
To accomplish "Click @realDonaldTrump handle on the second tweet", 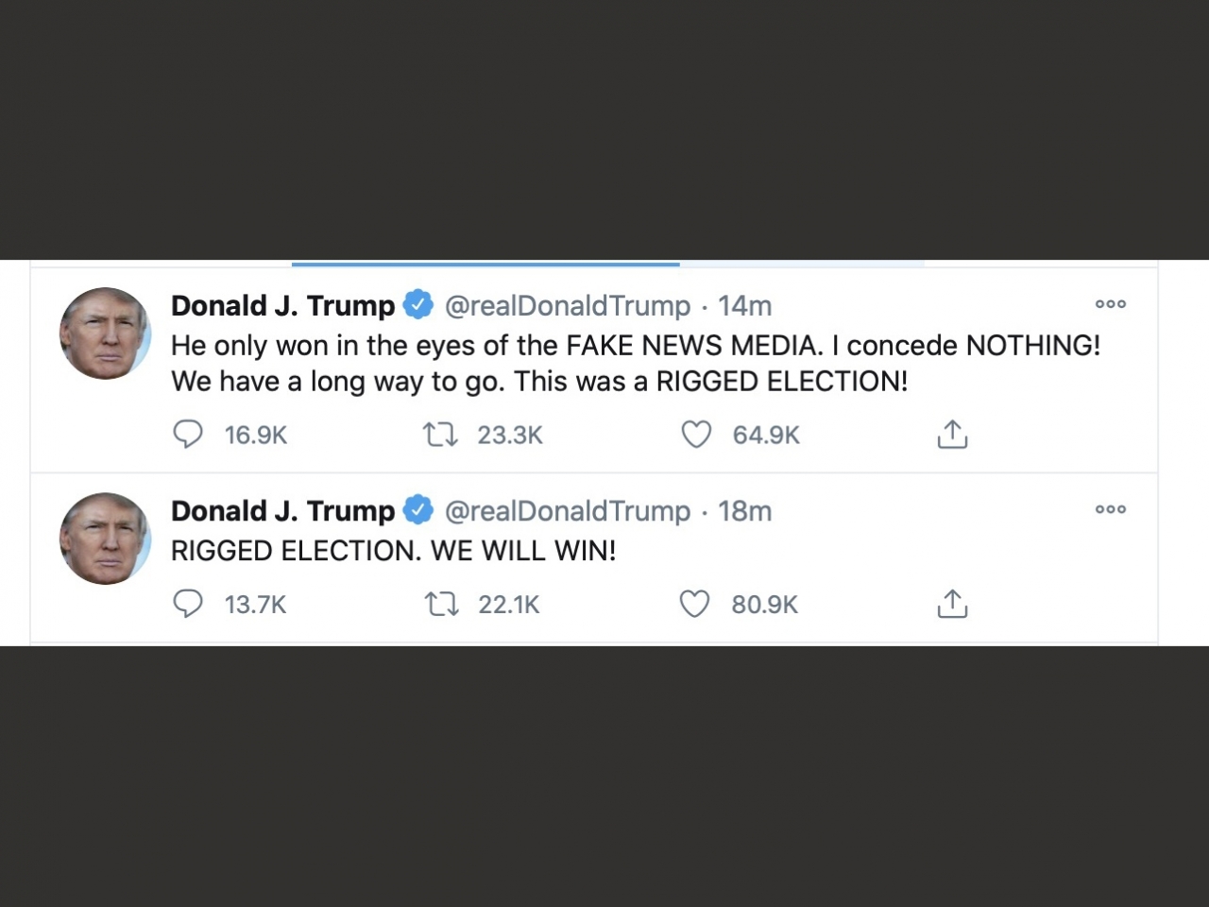I will pos(567,511).
